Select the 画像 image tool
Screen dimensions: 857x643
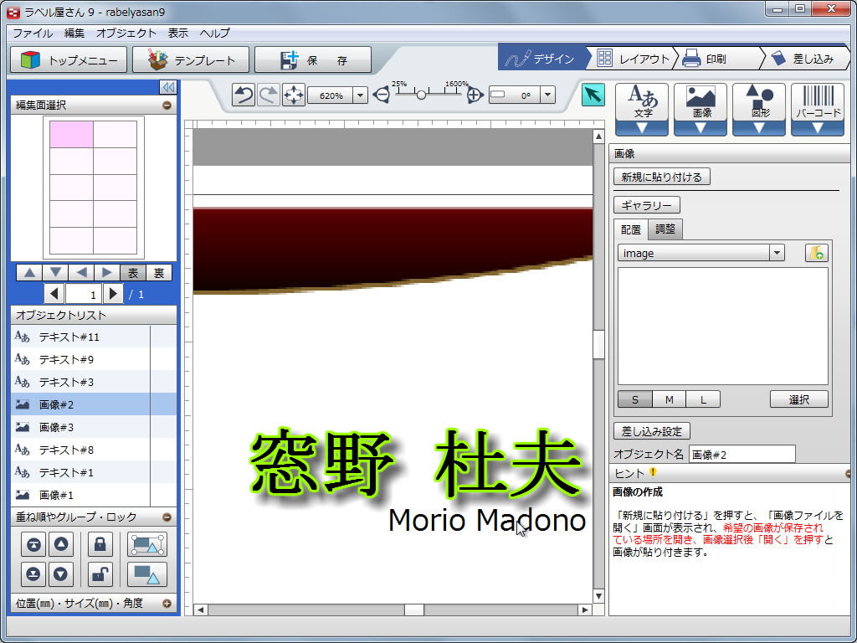coord(700,102)
